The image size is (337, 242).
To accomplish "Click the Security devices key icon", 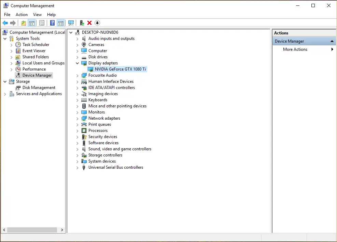I will (84, 137).
